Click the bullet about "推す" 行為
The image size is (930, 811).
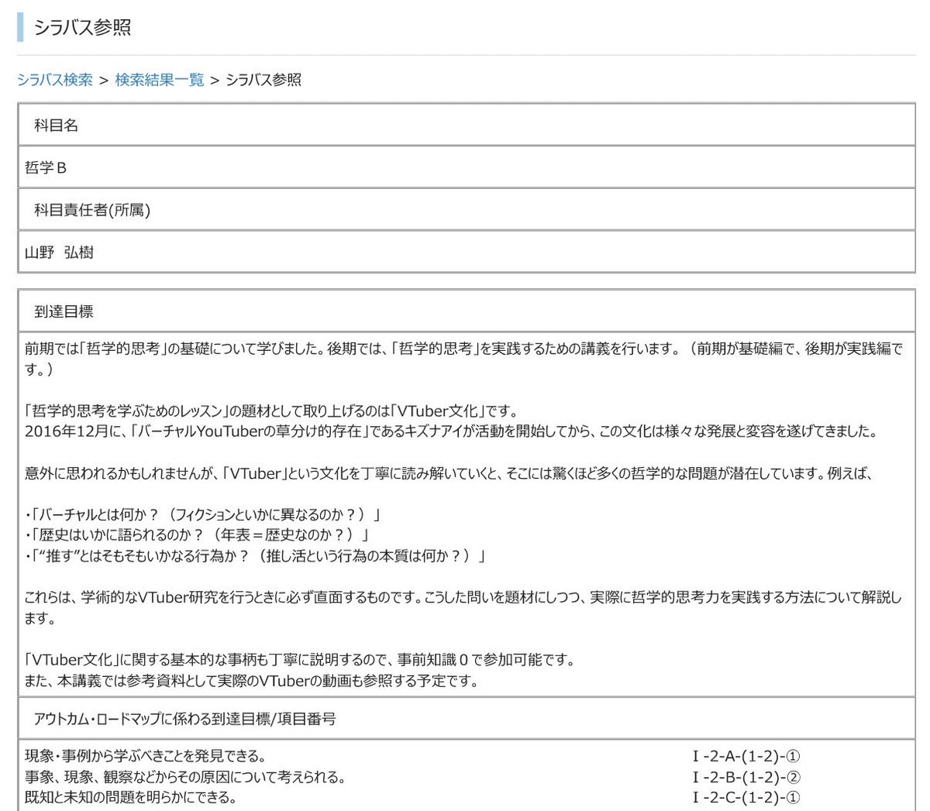click(254, 555)
